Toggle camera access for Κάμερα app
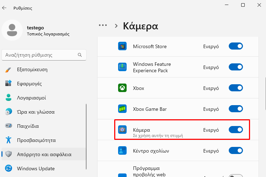Image resolution: width=266 pixels, height=177 pixels. click(236, 130)
